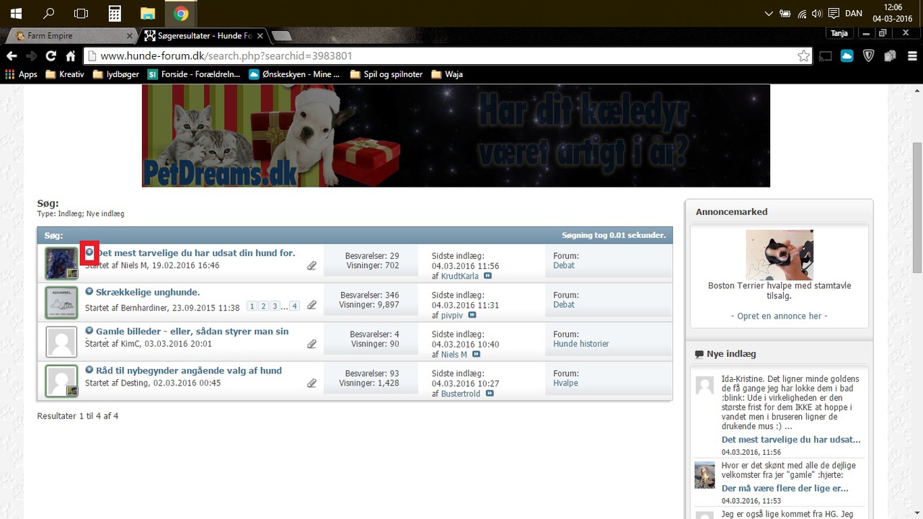Select Søgeresultater Hunde Forum tab
This screenshot has width=923, height=519.
tap(205, 35)
